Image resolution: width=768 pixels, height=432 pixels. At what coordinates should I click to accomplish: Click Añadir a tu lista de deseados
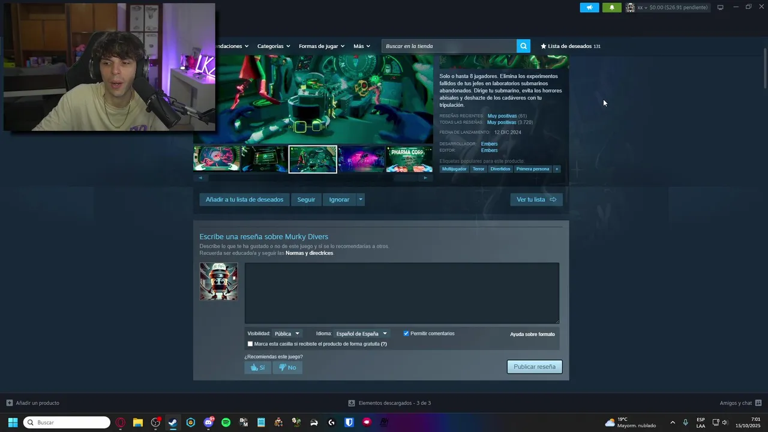click(244, 199)
